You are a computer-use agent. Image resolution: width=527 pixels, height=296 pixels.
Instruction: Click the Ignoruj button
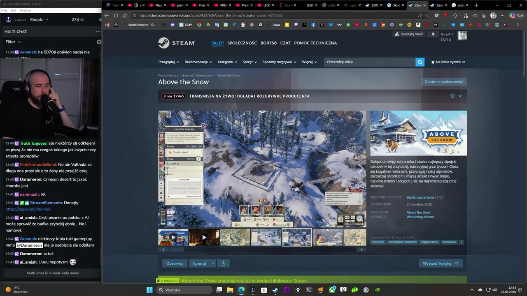tap(200, 263)
